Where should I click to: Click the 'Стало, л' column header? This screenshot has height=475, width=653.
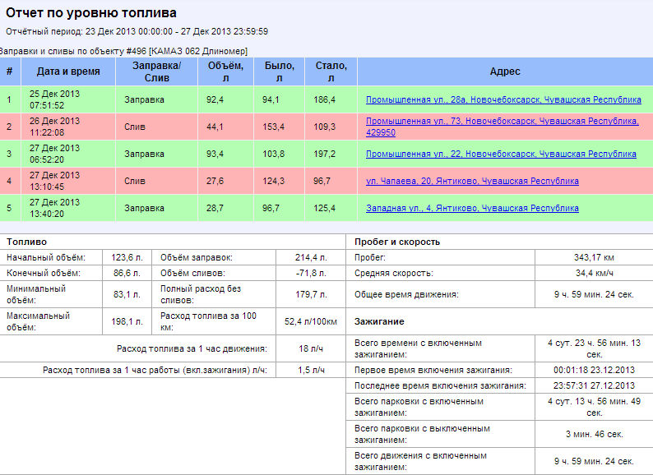(331, 71)
